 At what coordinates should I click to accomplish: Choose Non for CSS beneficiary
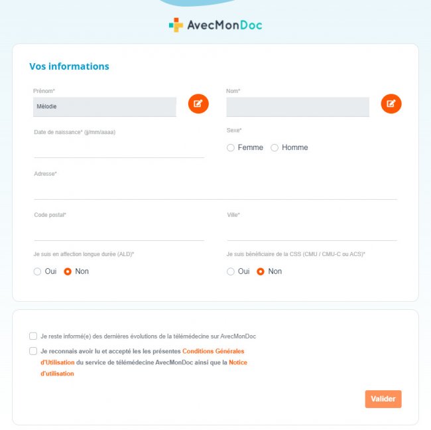pos(261,271)
